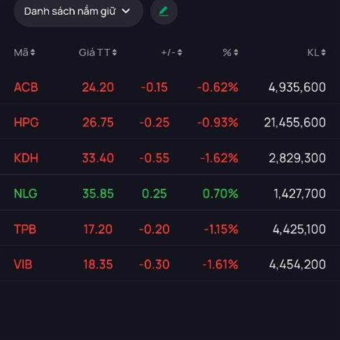340x340 pixels.
Task: Open the HPG stock ticker
Action: click(26, 122)
